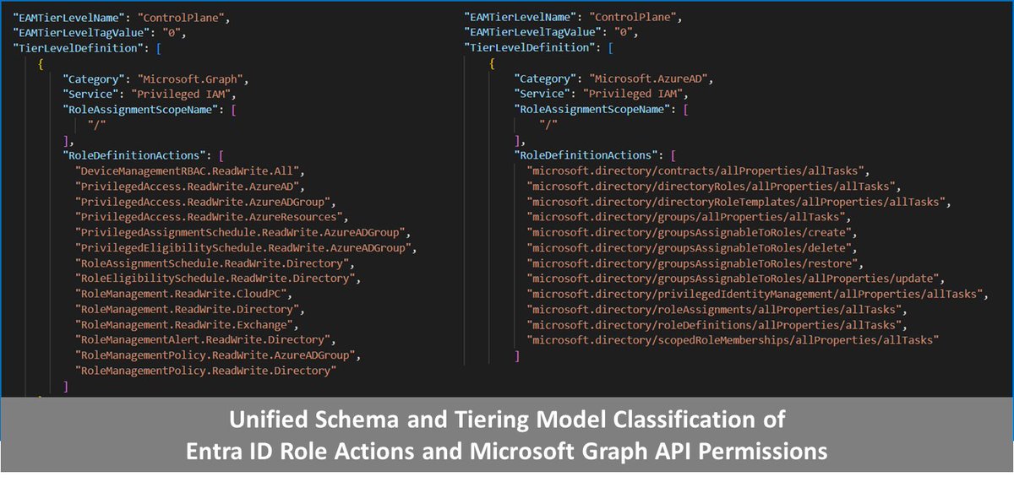
Task: Click PrivilegedAssignmentSchedule.ReadWrite.AzureADGroup permission
Action: 243,232
